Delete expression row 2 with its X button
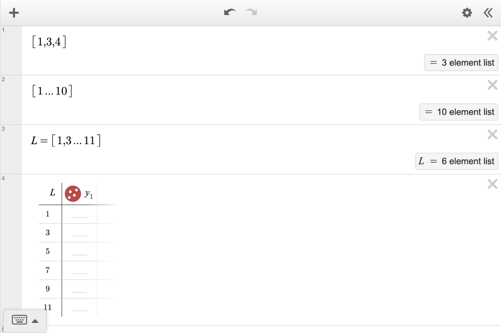 [492, 85]
